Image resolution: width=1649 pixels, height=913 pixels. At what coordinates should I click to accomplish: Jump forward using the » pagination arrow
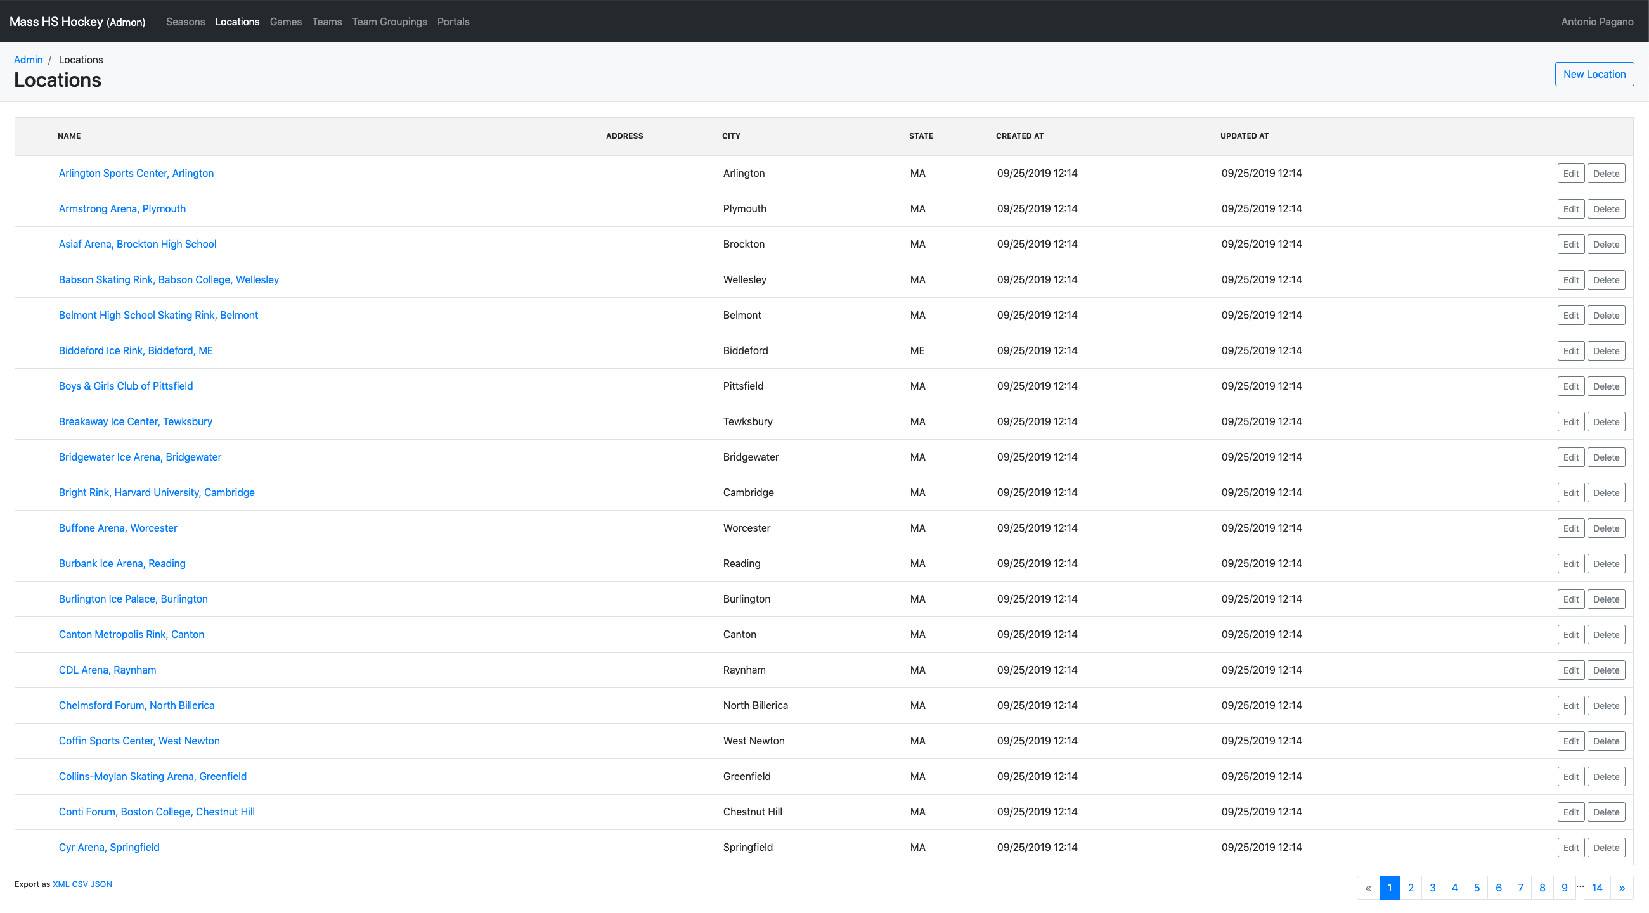[1622, 888]
